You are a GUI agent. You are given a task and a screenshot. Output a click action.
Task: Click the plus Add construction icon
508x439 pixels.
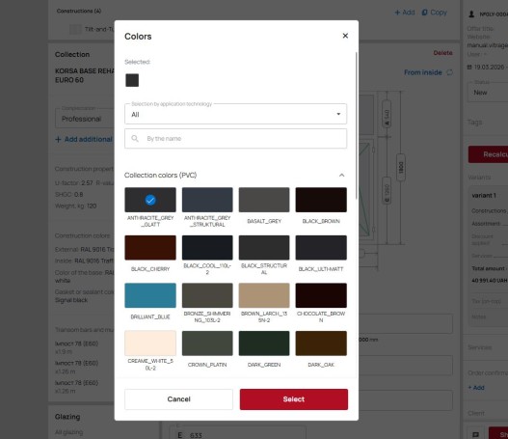(x=397, y=13)
